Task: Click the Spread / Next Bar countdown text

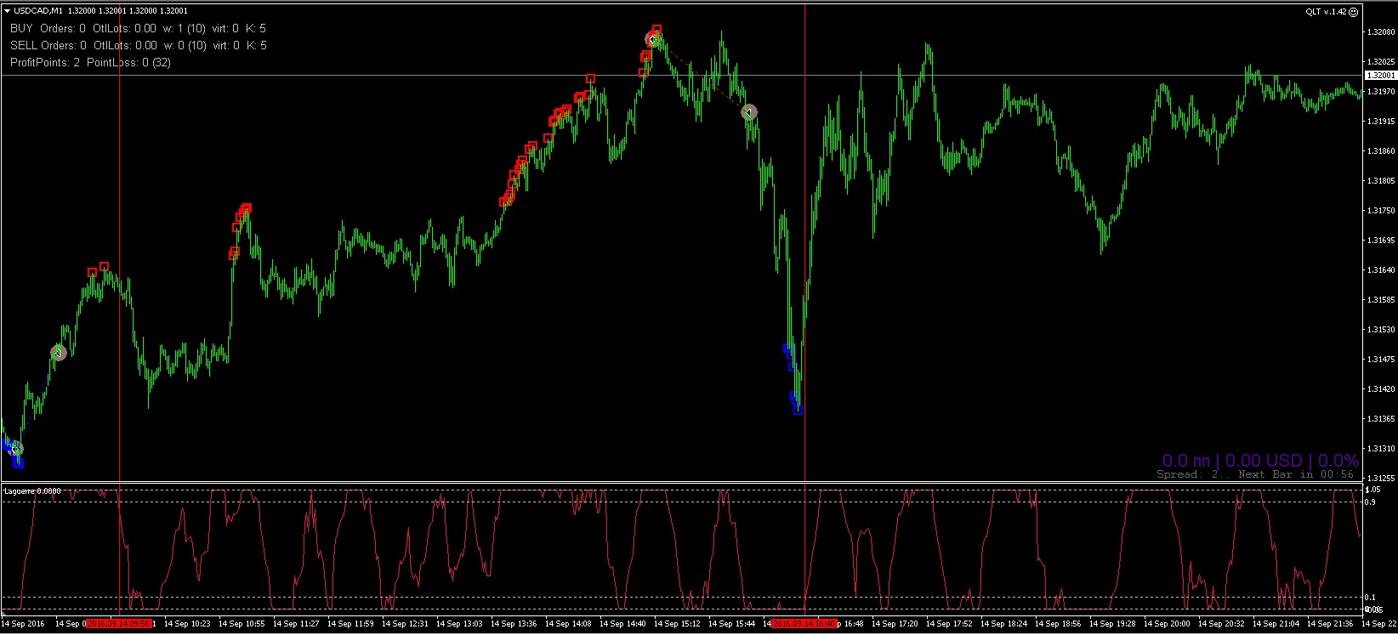Action: [1255, 474]
